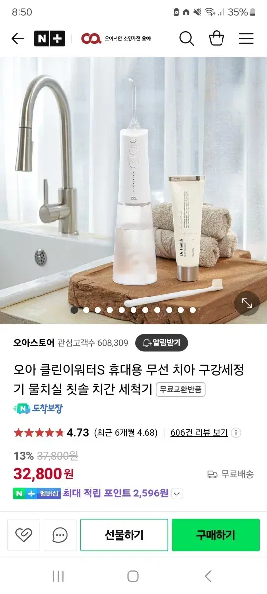This screenshot has height=594, width=267.
Task: Tap the 선물하기 gift button
Action: coord(124,535)
